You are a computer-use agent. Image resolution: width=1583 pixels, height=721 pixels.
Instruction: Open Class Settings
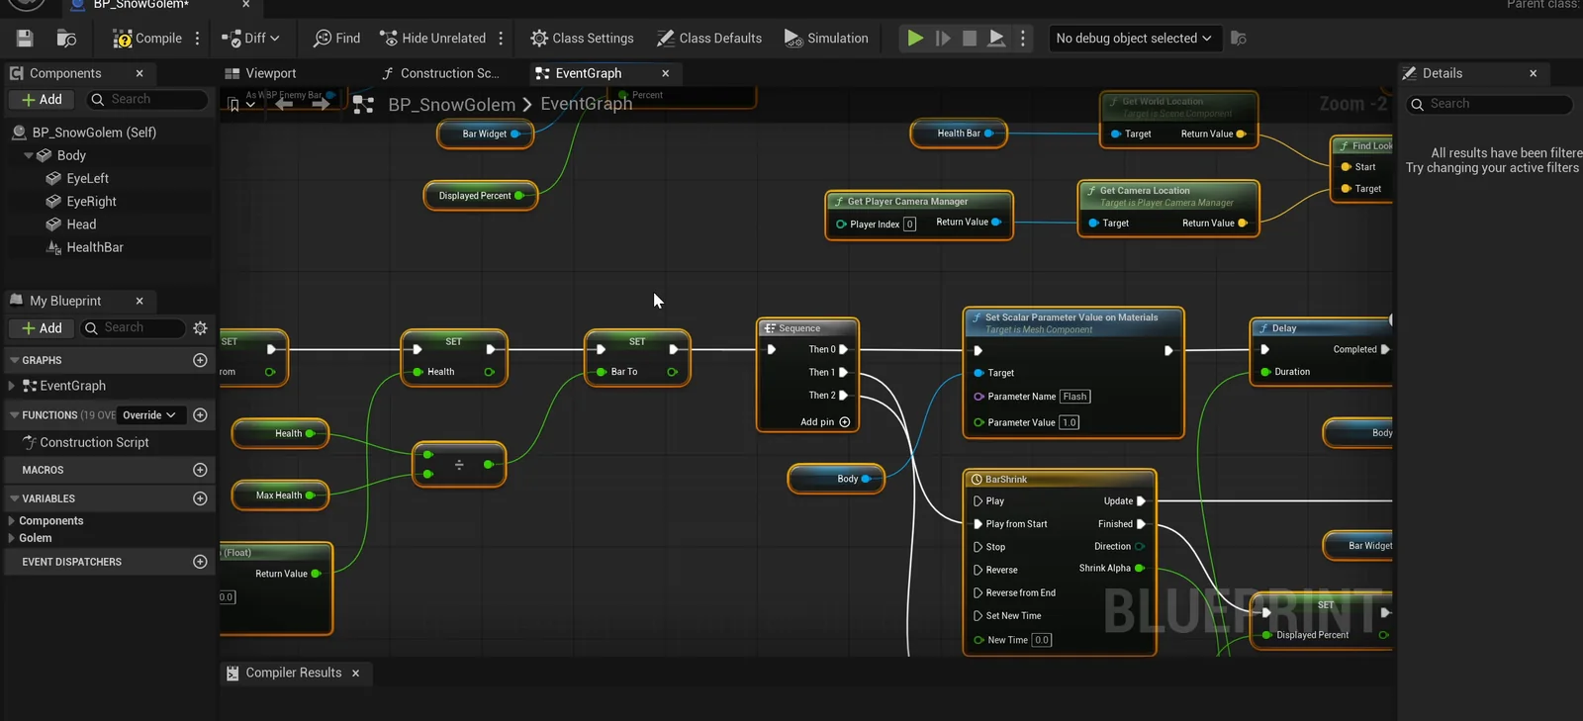click(x=582, y=39)
